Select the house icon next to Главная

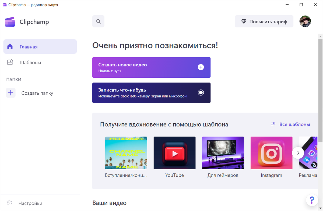pyautogui.click(x=10, y=46)
